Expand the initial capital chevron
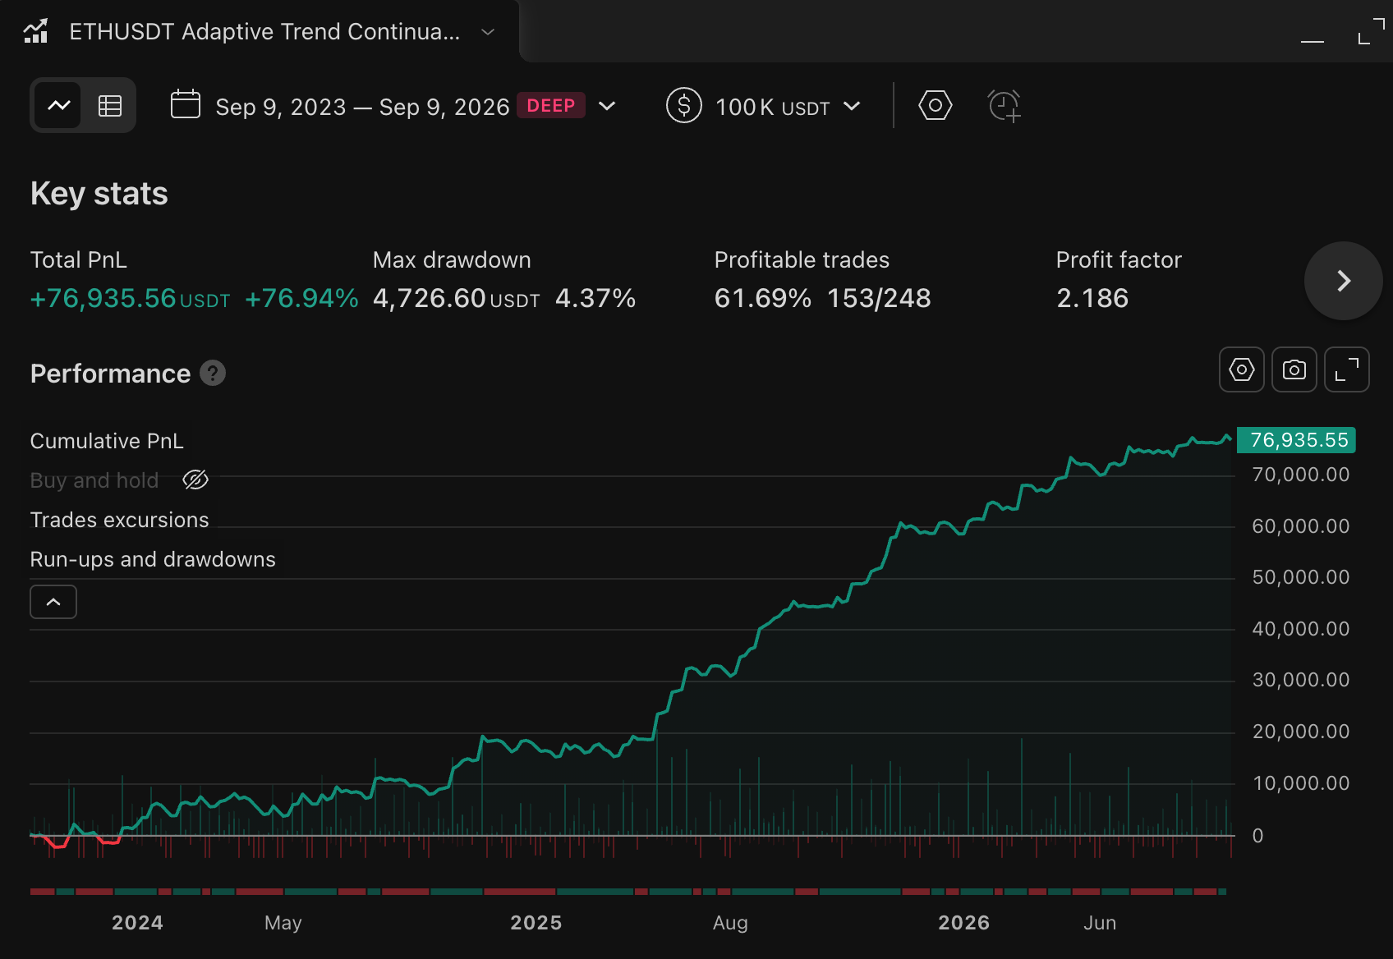The image size is (1393, 959). click(852, 106)
